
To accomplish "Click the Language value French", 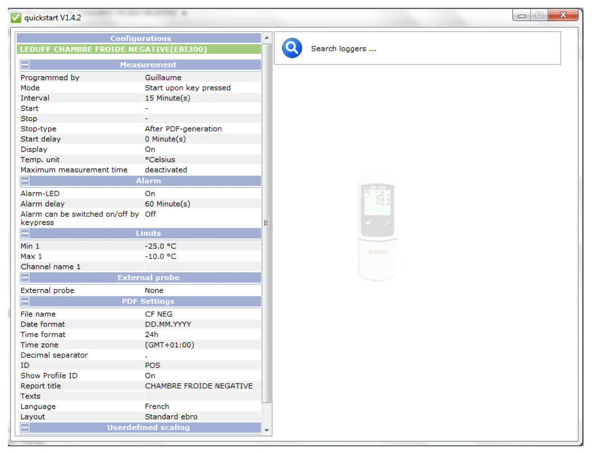I will point(157,406).
